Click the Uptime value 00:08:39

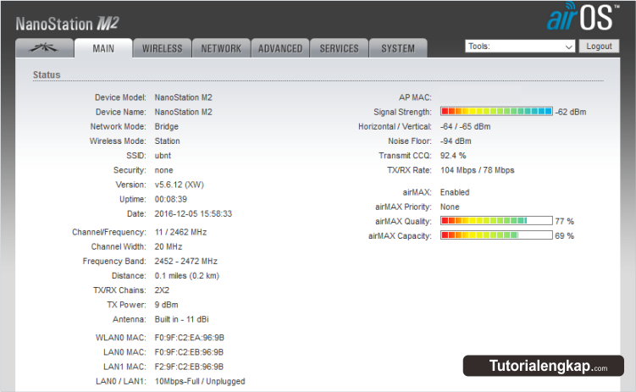click(x=171, y=200)
